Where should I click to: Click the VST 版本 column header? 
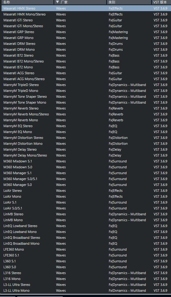pos(161,2)
